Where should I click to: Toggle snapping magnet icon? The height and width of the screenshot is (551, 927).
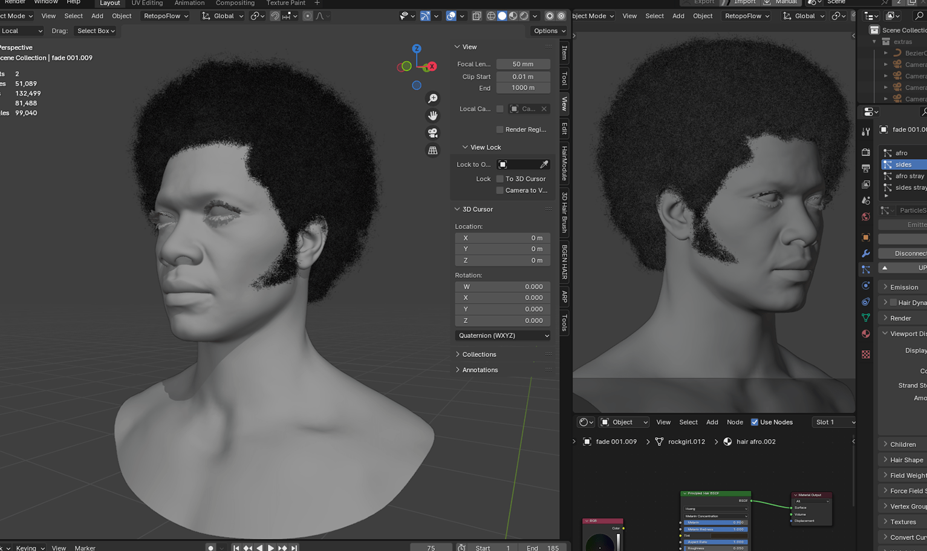pyautogui.click(x=275, y=16)
